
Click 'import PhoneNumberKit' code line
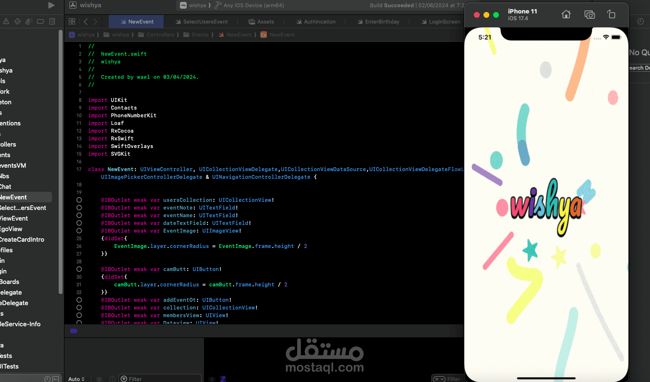[122, 115]
